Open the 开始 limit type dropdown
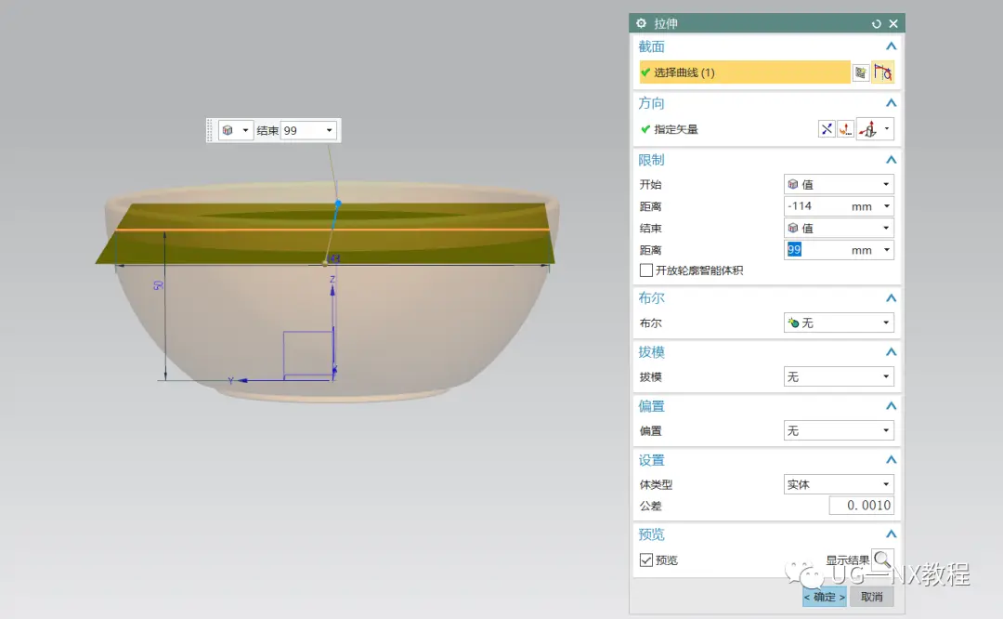1003x619 pixels. pyautogui.click(x=839, y=184)
